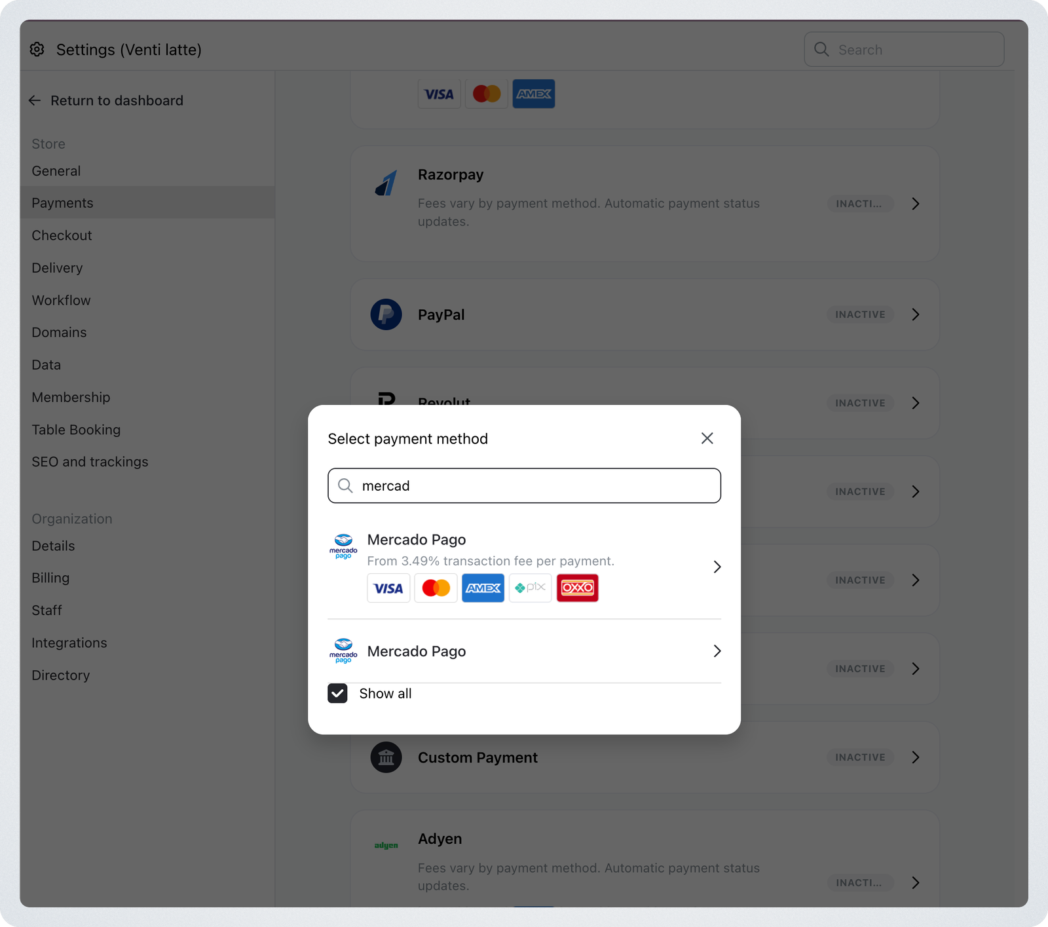
Task: Click the second Mercado Pago logo without fee text
Action: coord(343,651)
